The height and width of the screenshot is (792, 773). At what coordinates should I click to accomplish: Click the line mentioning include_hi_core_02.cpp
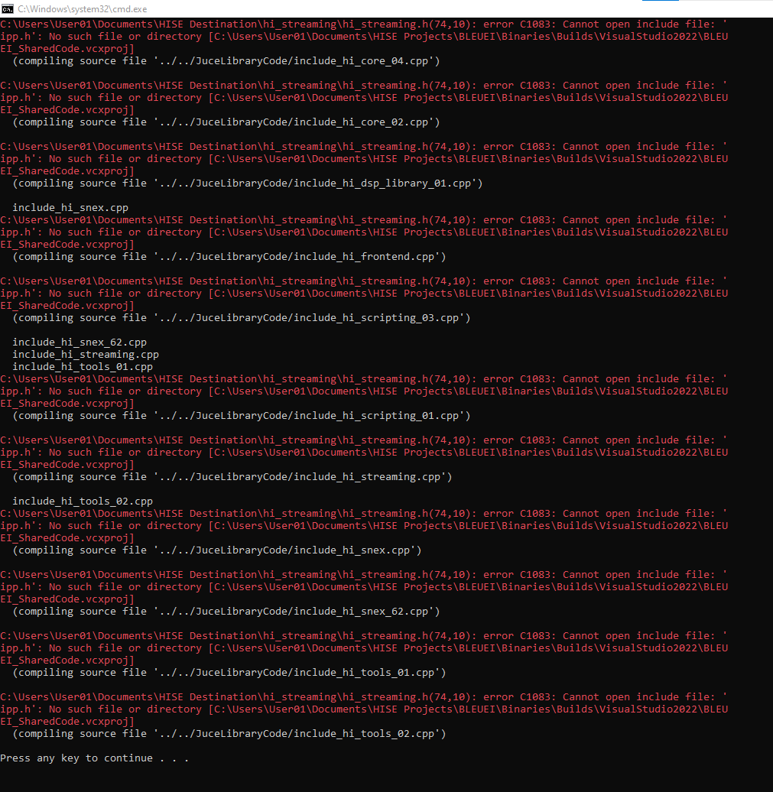[226, 122]
